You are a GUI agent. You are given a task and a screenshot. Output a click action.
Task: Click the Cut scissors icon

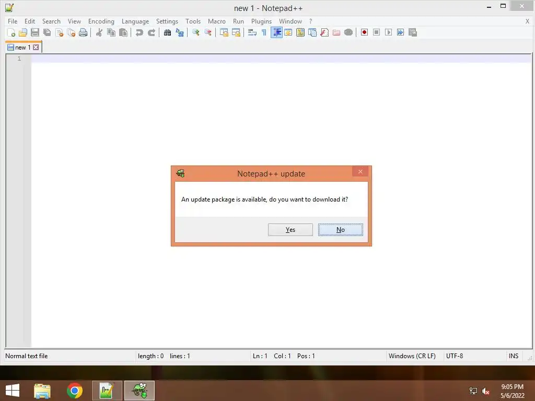click(x=99, y=32)
